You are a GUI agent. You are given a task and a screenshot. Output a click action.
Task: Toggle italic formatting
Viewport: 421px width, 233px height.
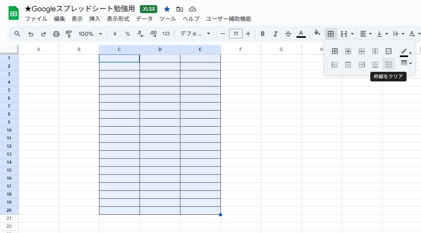pos(275,34)
